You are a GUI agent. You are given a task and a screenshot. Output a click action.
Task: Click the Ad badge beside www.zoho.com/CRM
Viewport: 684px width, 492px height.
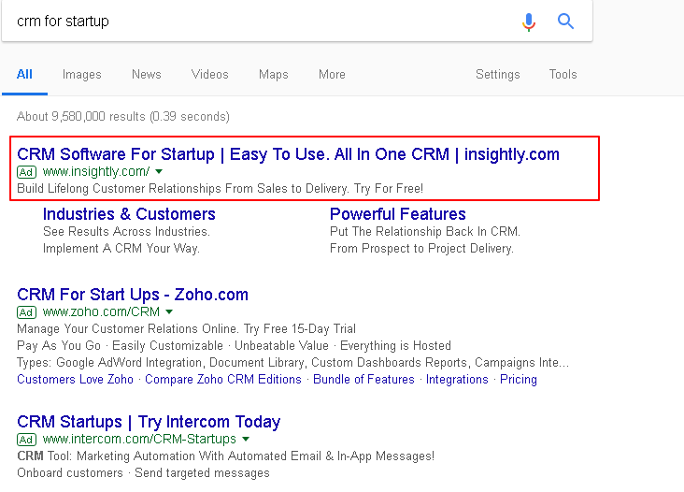[26, 312]
